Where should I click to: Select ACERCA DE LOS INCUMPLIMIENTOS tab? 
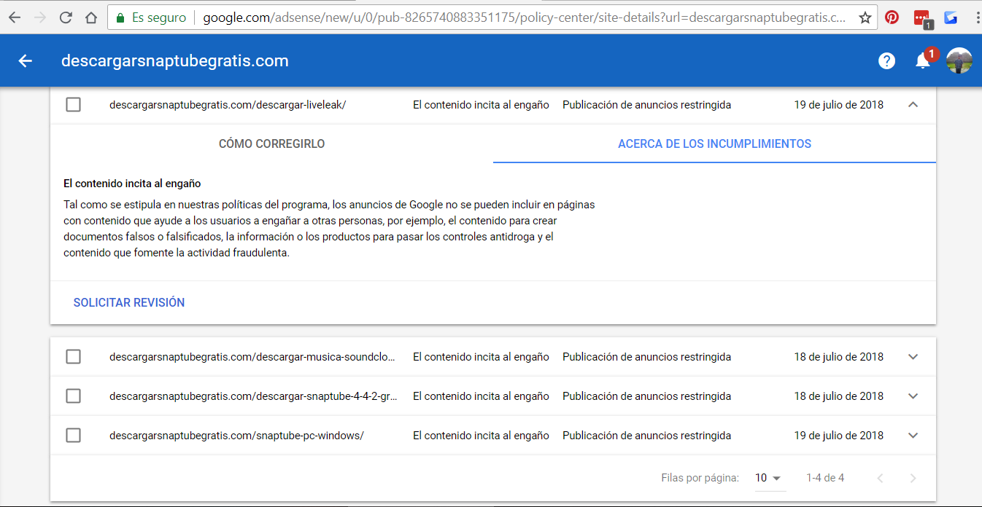pos(714,144)
